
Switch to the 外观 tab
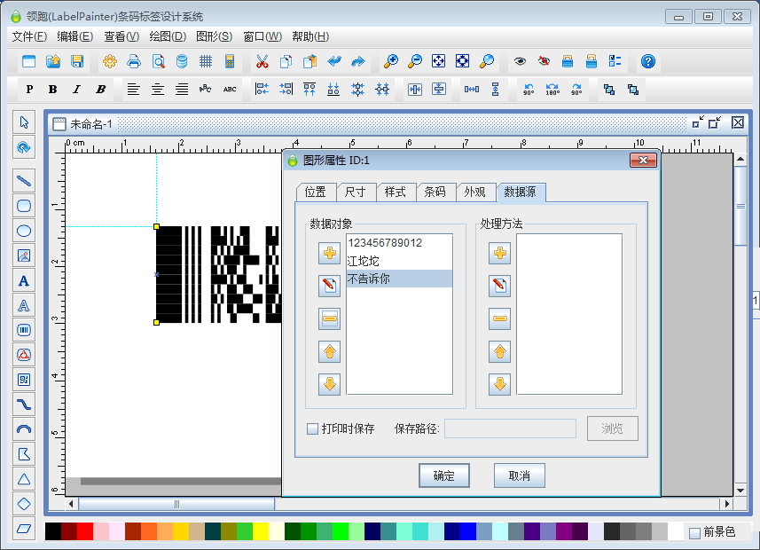[474, 192]
